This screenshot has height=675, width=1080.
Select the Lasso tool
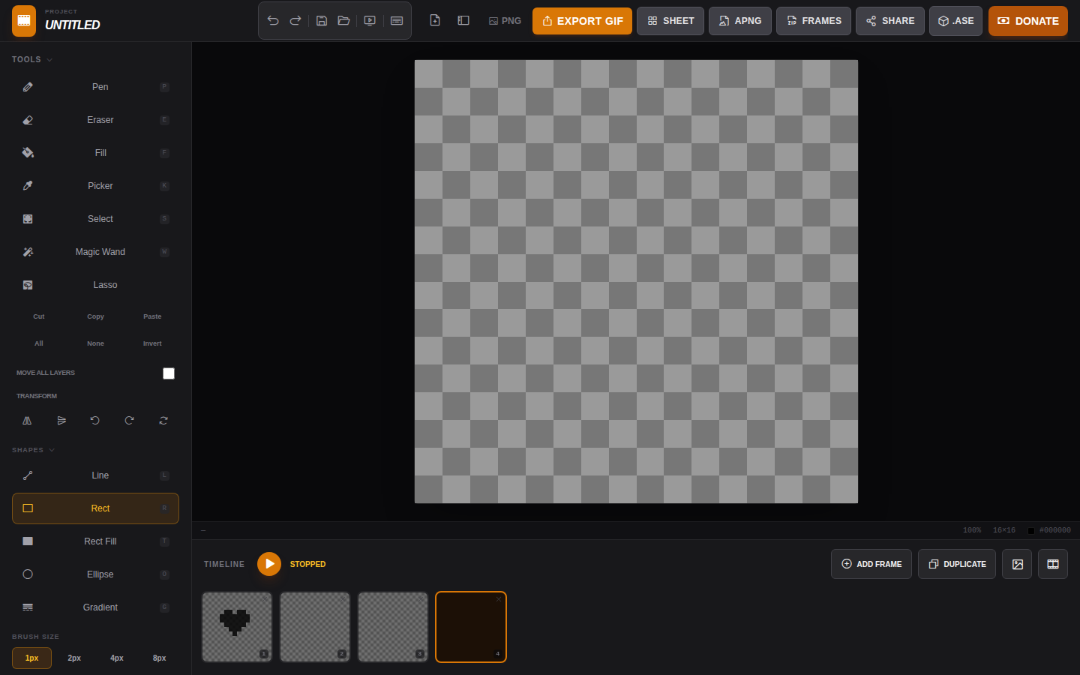point(95,285)
